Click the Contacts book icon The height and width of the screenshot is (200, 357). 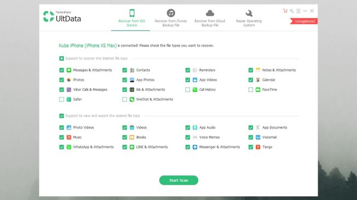click(132, 70)
